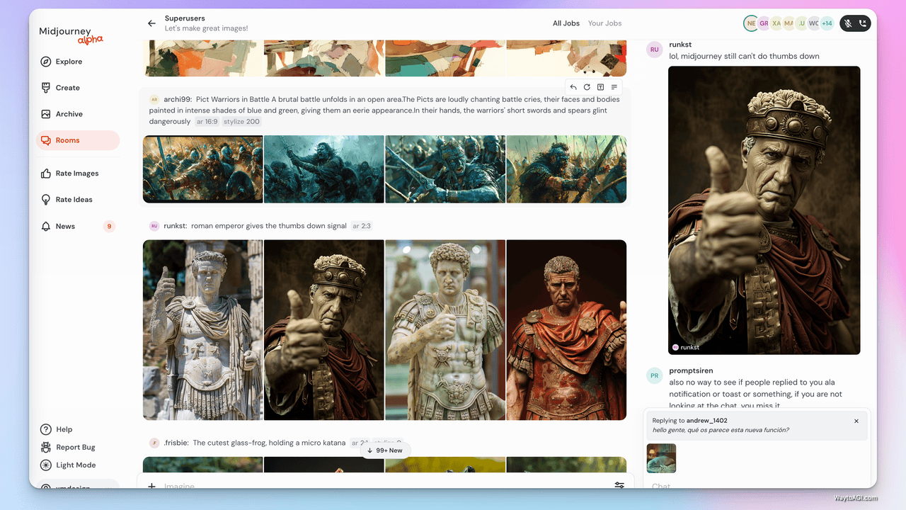Expand the +14 participants list
Viewport: 906px width, 510px height.
click(826, 23)
